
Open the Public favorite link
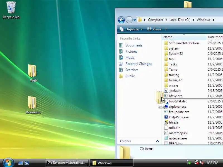click(130, 76)
